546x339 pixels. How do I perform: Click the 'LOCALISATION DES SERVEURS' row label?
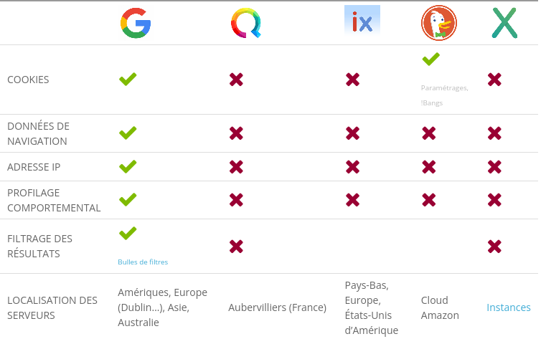point(52,307)
